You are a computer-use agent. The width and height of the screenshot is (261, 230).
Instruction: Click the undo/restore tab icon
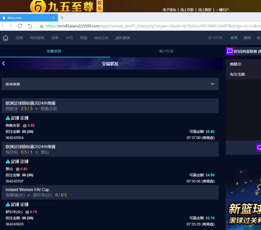tap(30, 26)
